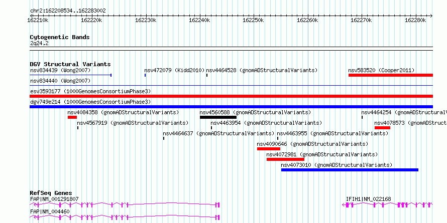Screen dimensions: 447x223
Task: Click the 162240k ruler position
Action: pos(199,20)
